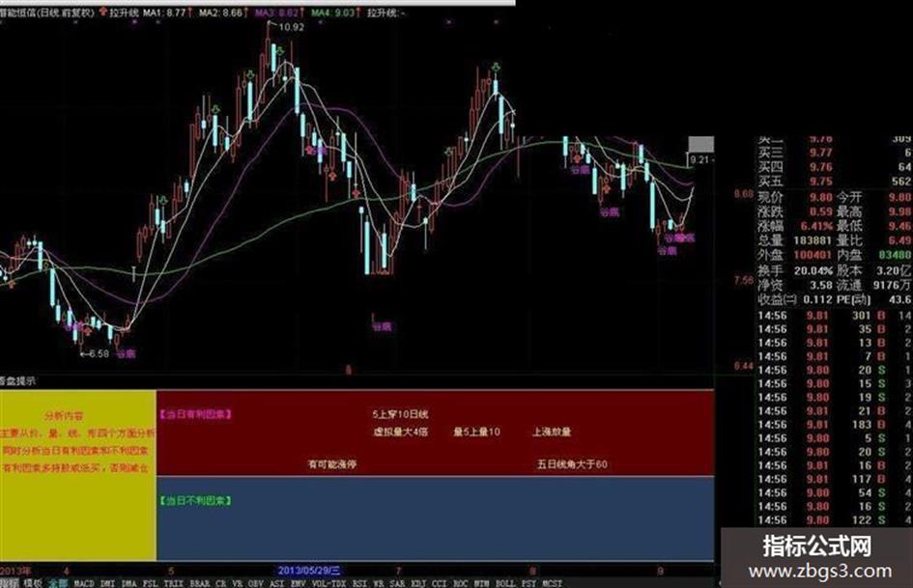Click the 买五 9.75 bid row
The height and width of the screenshot is (588, 913).
835,182
